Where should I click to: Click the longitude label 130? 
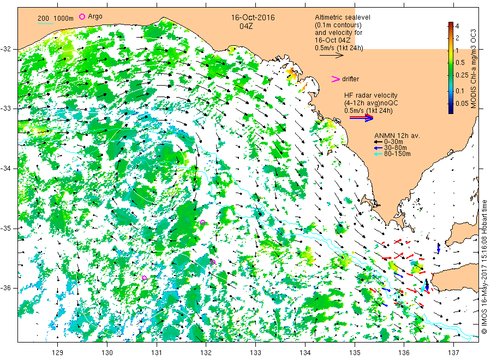[x=107, y=352]
